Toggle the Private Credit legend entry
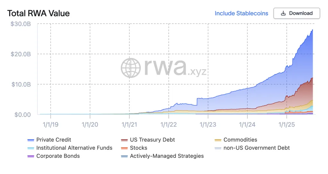The image size is (328, 174). point(53,140)
